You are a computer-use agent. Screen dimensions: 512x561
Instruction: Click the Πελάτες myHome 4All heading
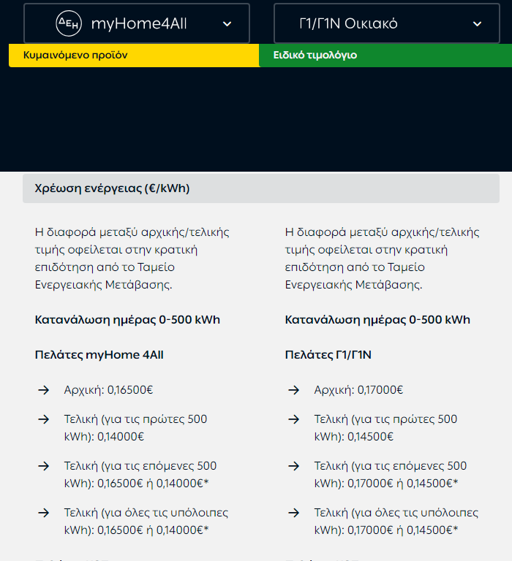pyautogui.click(x=99, y=355)
